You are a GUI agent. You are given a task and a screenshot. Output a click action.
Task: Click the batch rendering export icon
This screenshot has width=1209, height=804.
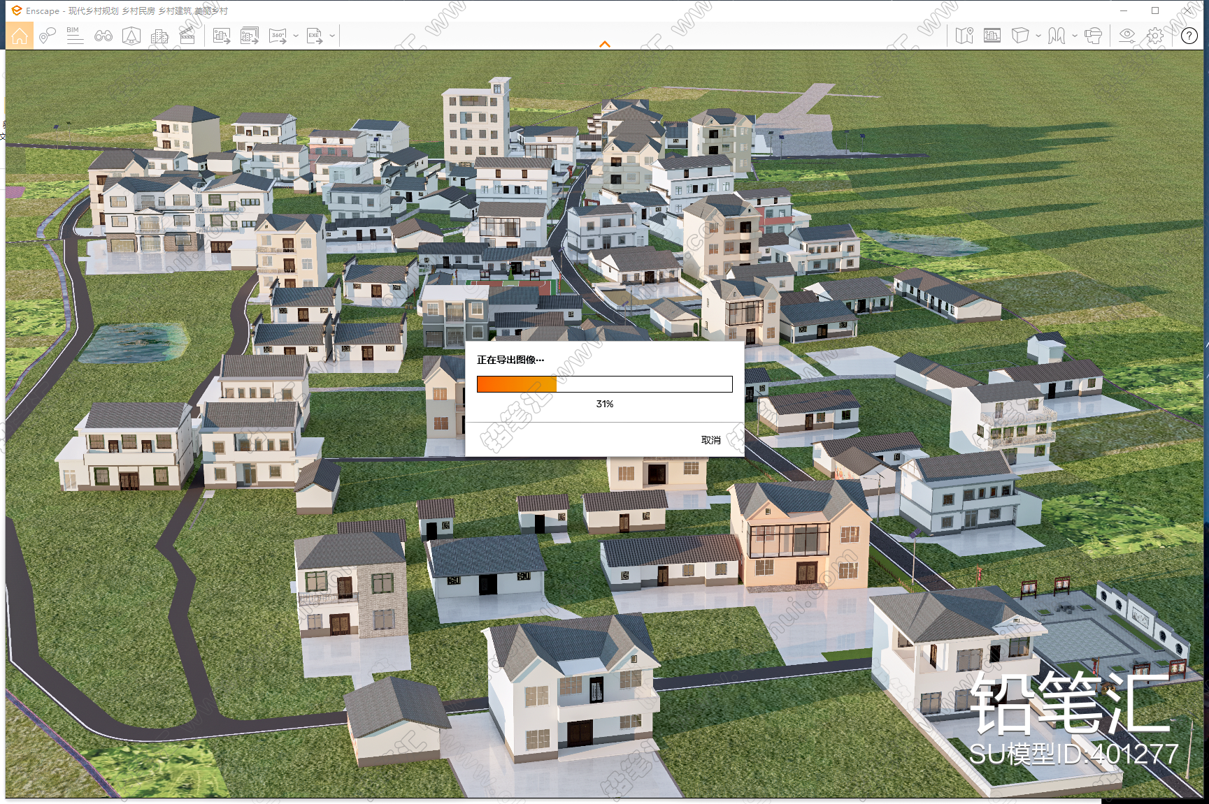click(250, 36)
